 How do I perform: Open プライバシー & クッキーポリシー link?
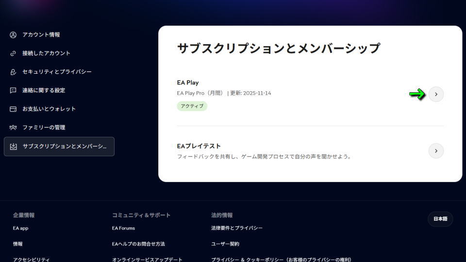point(281,259)
